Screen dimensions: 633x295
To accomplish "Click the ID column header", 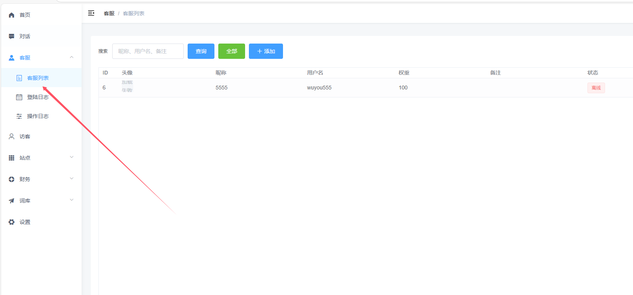I will [105, 73].
